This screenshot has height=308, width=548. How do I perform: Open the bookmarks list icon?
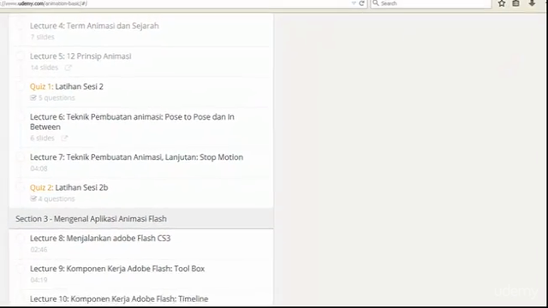pos(515,3)
